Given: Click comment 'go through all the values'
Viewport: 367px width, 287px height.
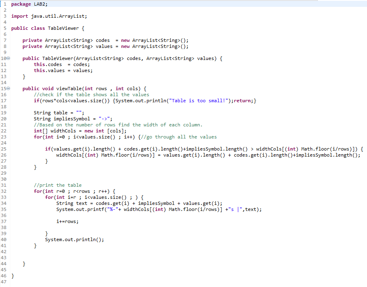Looking at the screenshot, I should [x=179, y=137].
